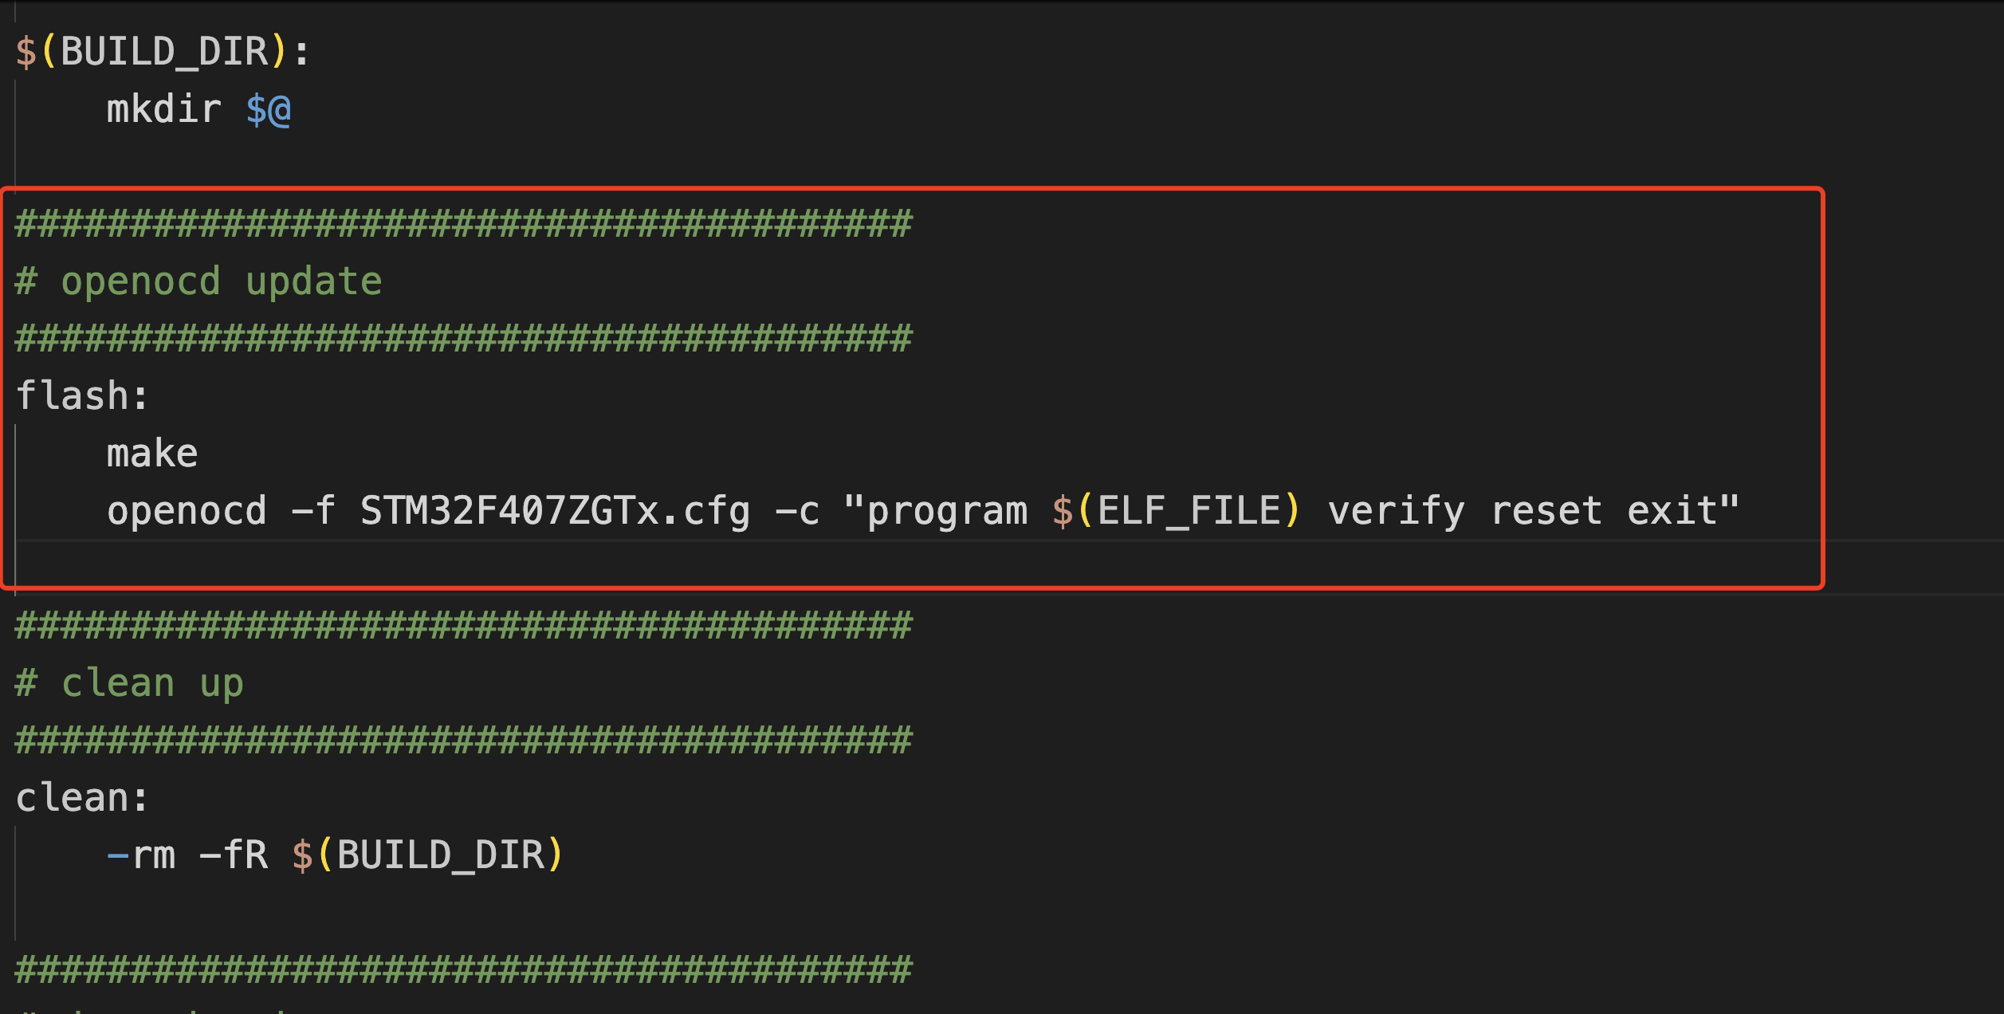
Task: Click the -c option in openocd line
Action: click(797, 513)
